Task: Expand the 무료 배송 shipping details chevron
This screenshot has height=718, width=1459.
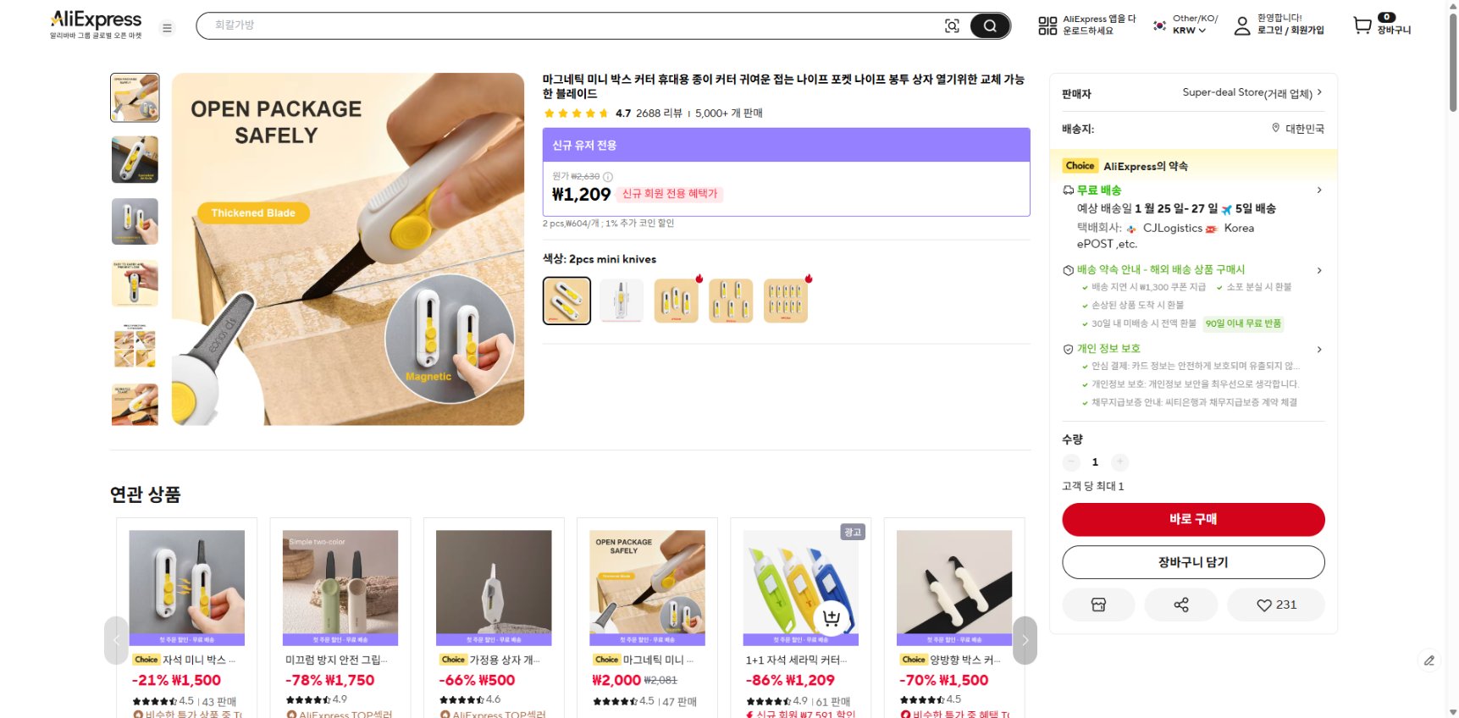Action: 1318,190
